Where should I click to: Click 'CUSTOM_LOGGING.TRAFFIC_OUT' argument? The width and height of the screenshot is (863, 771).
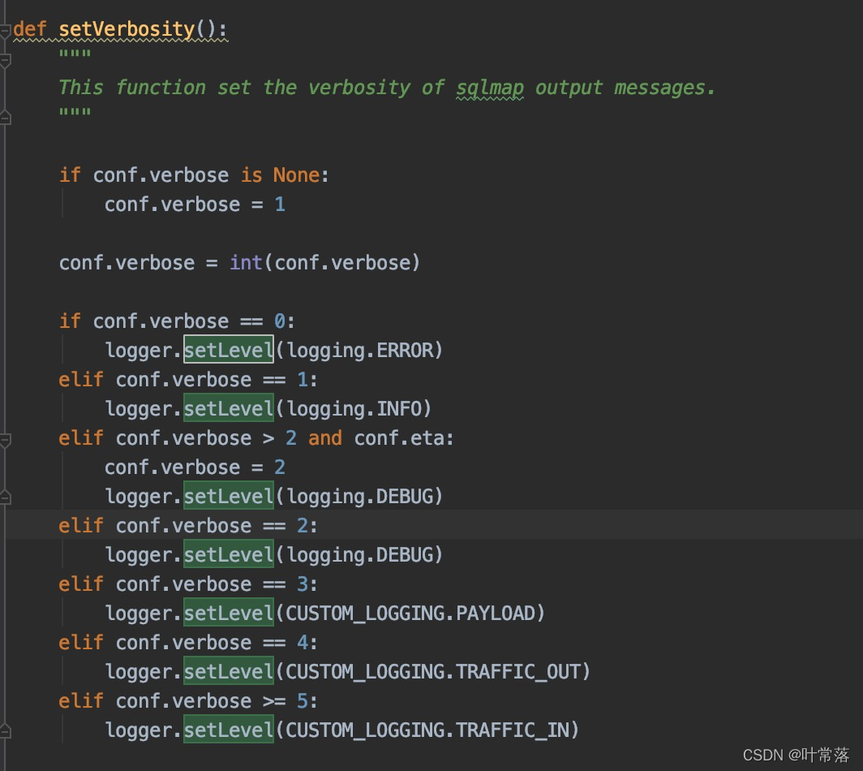[433, 671]
